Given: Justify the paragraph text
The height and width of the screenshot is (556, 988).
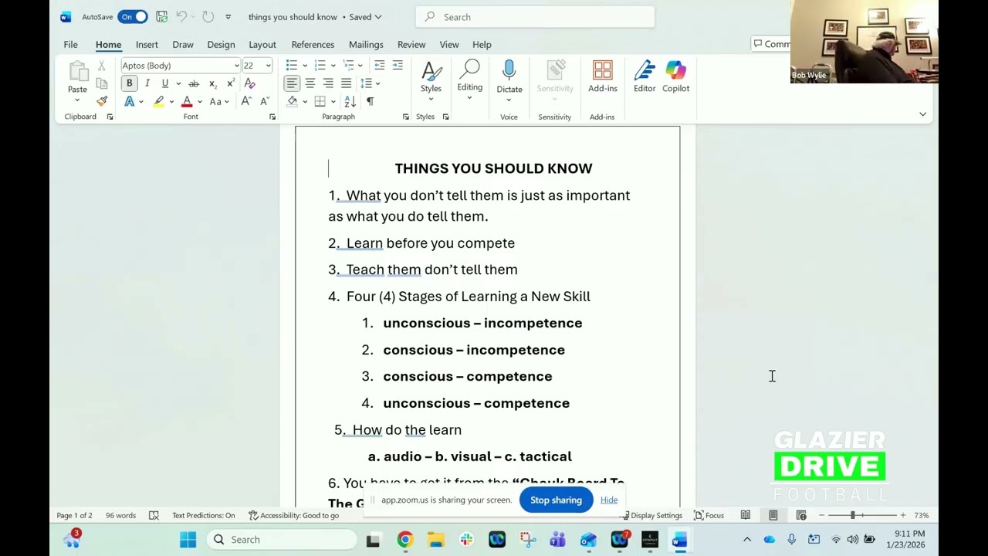Looking at the screenshot, I should point(346,83).
